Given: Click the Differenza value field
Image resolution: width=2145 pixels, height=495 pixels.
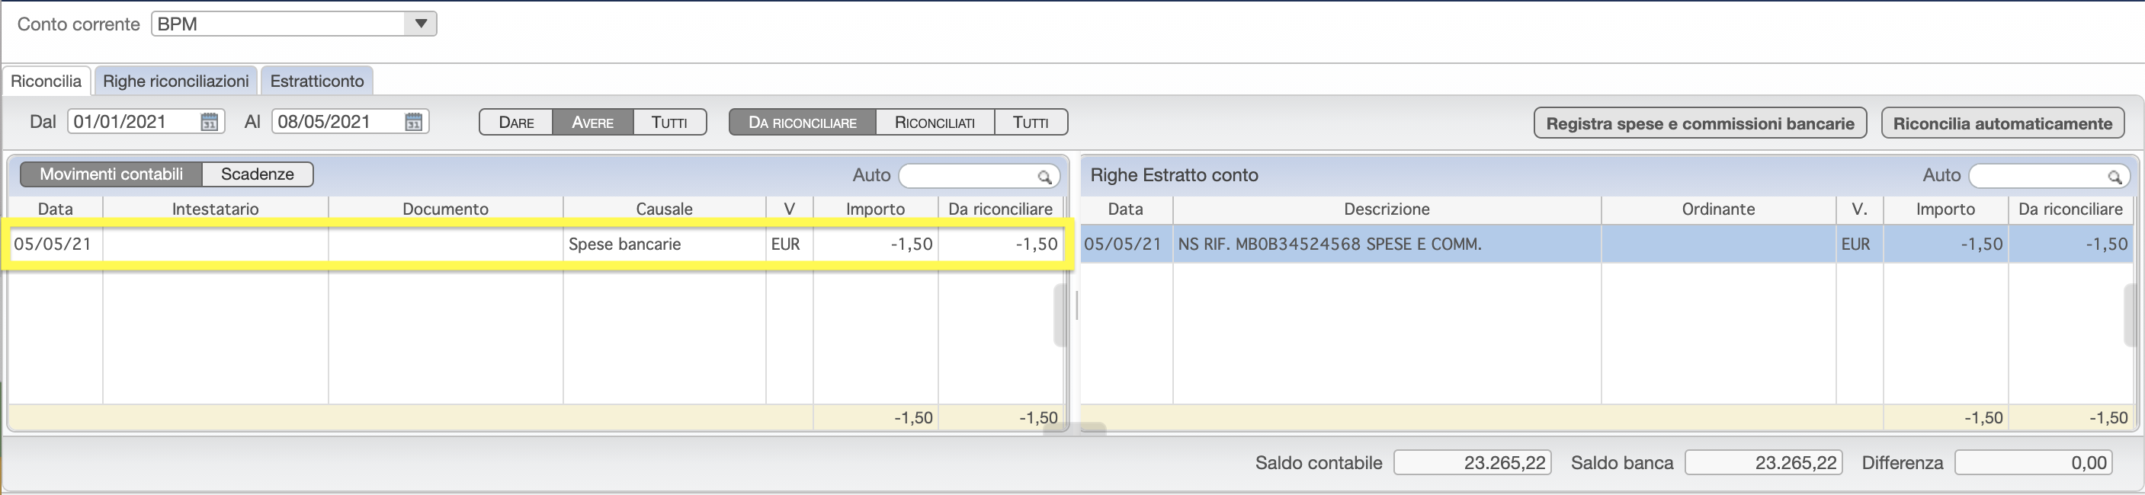Looking at the screenshot, I should [x=2034, y=462].
